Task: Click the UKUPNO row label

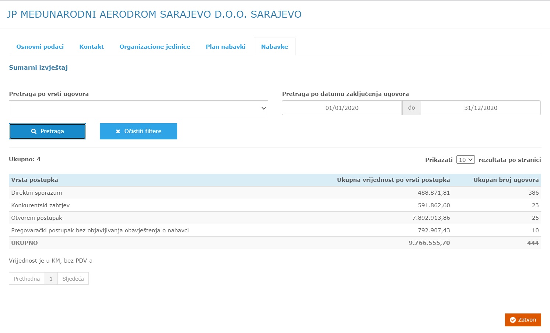Action: pyautogui.click(x=24, y=243)
